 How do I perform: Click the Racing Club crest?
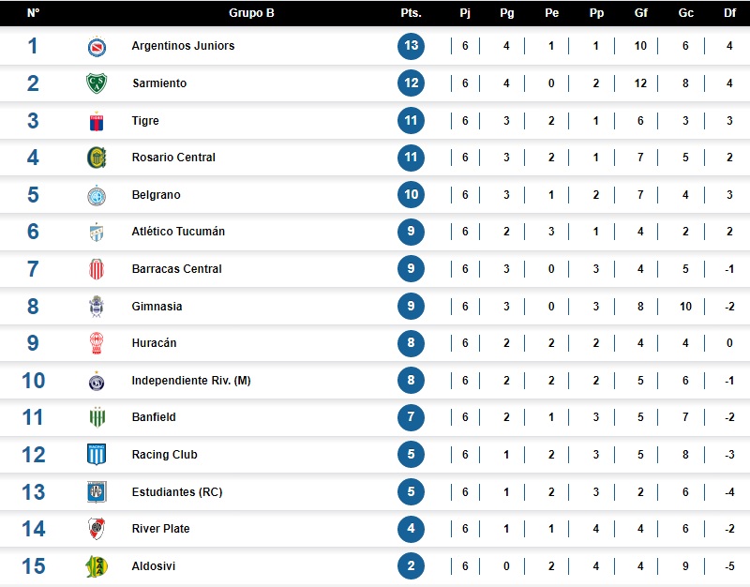(97, 455)
